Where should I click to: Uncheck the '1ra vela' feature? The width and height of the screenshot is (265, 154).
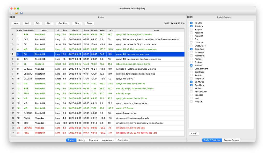point(192,23)
